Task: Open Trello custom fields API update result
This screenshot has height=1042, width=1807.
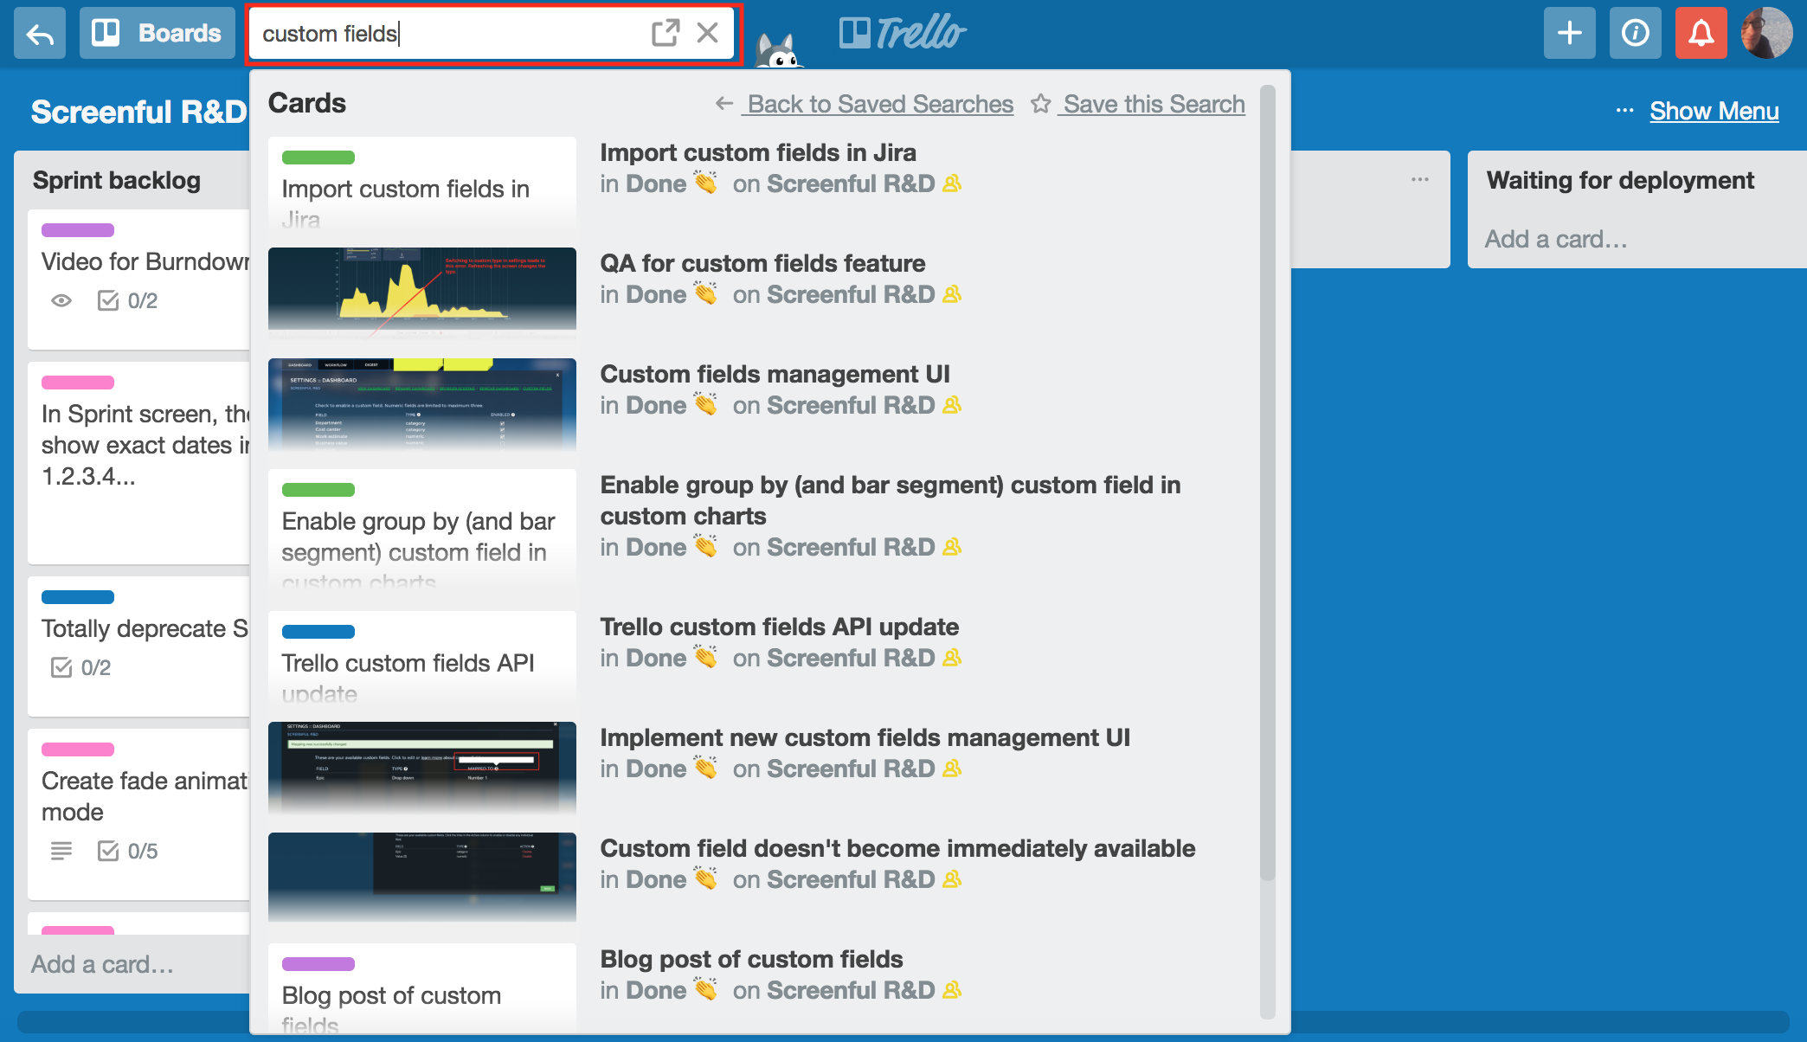Action: point(780,627)
